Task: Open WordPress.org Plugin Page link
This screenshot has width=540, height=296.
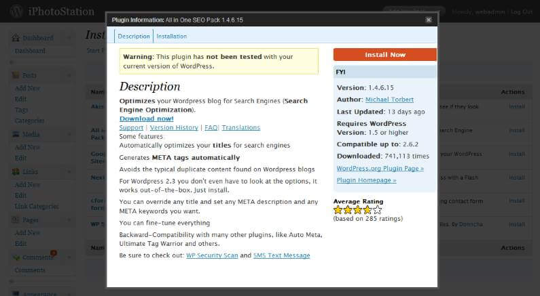Action: coord(380,168)
